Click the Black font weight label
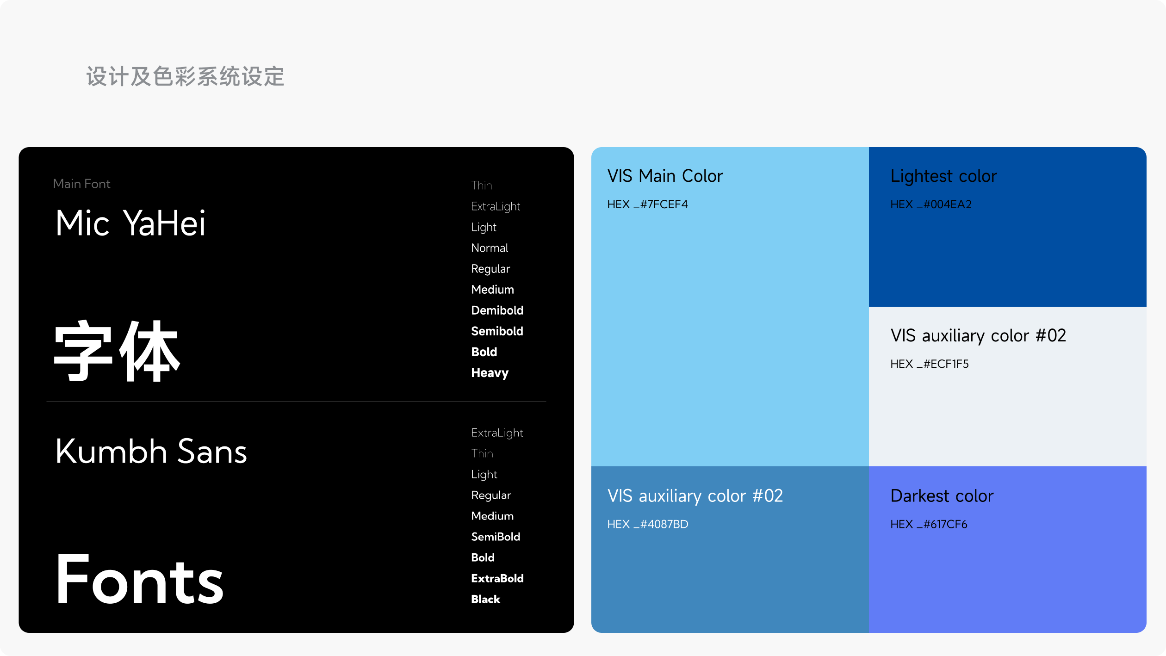Viewport: 1166px width, 656px height. pos(485,599)
